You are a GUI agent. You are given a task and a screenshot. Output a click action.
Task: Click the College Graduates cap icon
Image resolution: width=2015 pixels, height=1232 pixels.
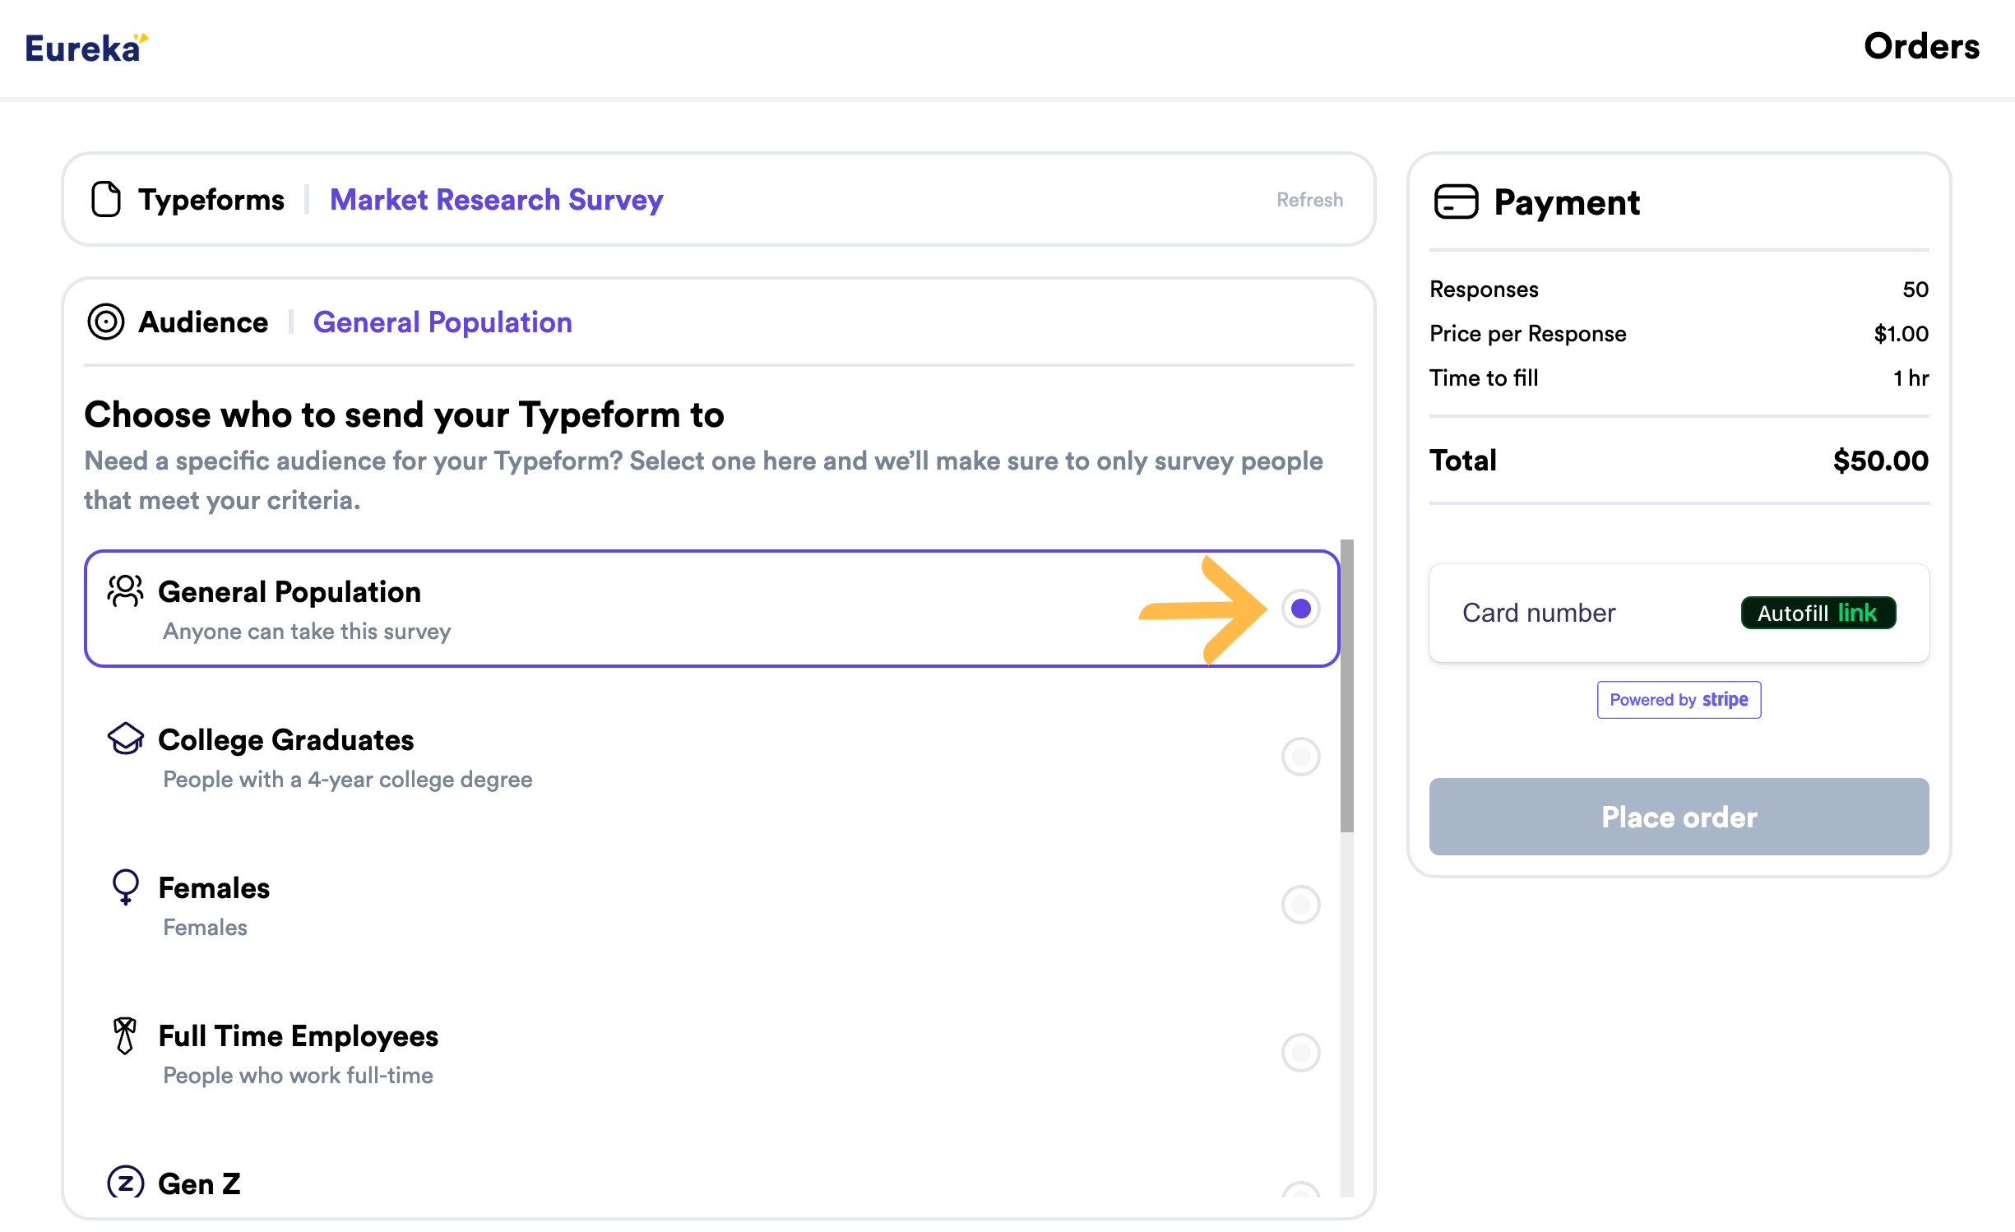(x=125, y=739)
